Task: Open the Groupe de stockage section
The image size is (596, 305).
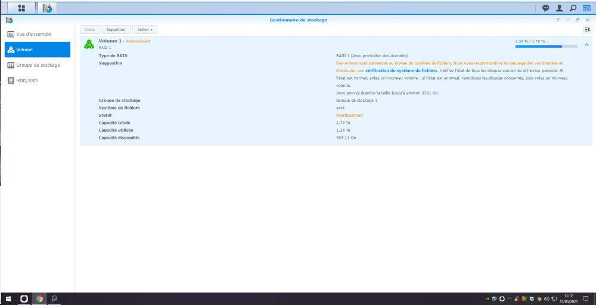Action: [37, 66]
